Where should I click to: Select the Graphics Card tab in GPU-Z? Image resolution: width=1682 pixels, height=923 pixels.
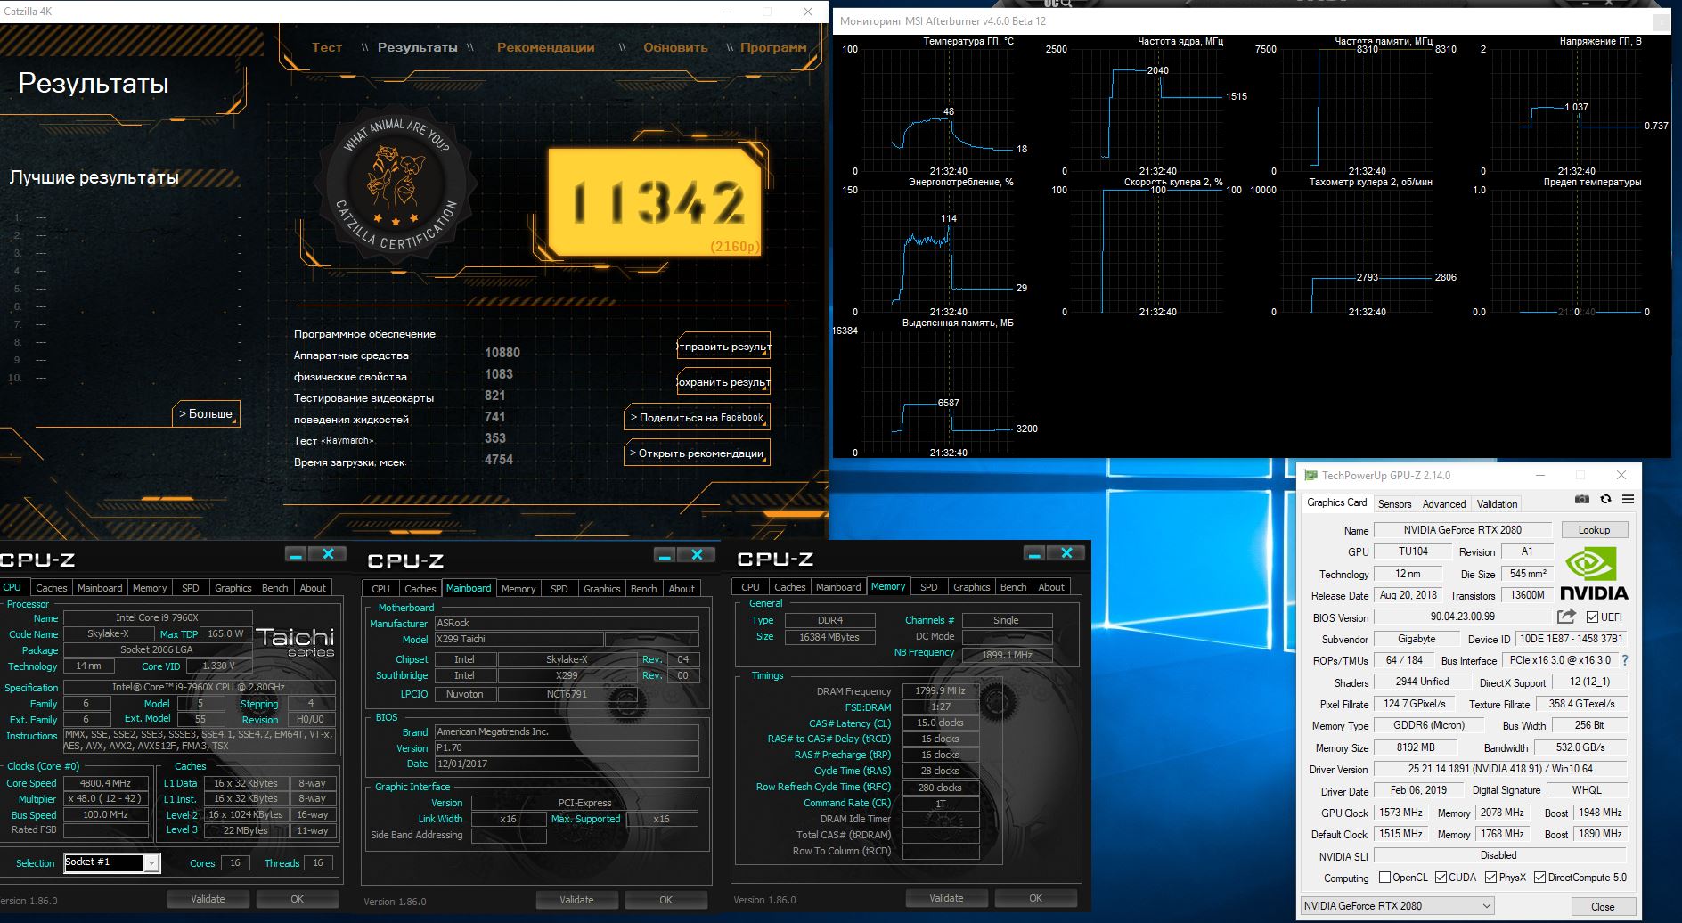click(1336, 502)
